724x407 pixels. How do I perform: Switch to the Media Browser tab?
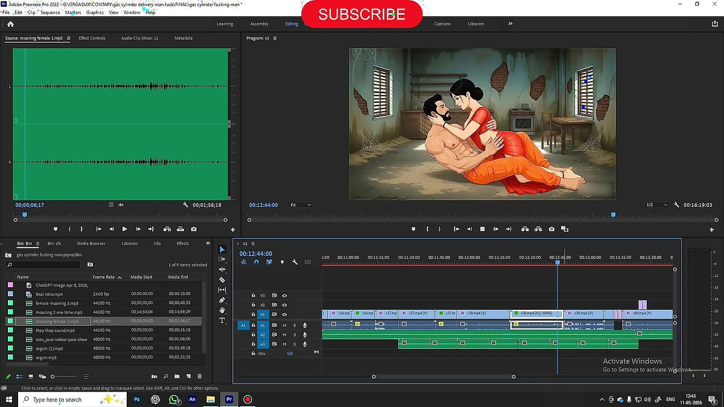pos(91,244)
